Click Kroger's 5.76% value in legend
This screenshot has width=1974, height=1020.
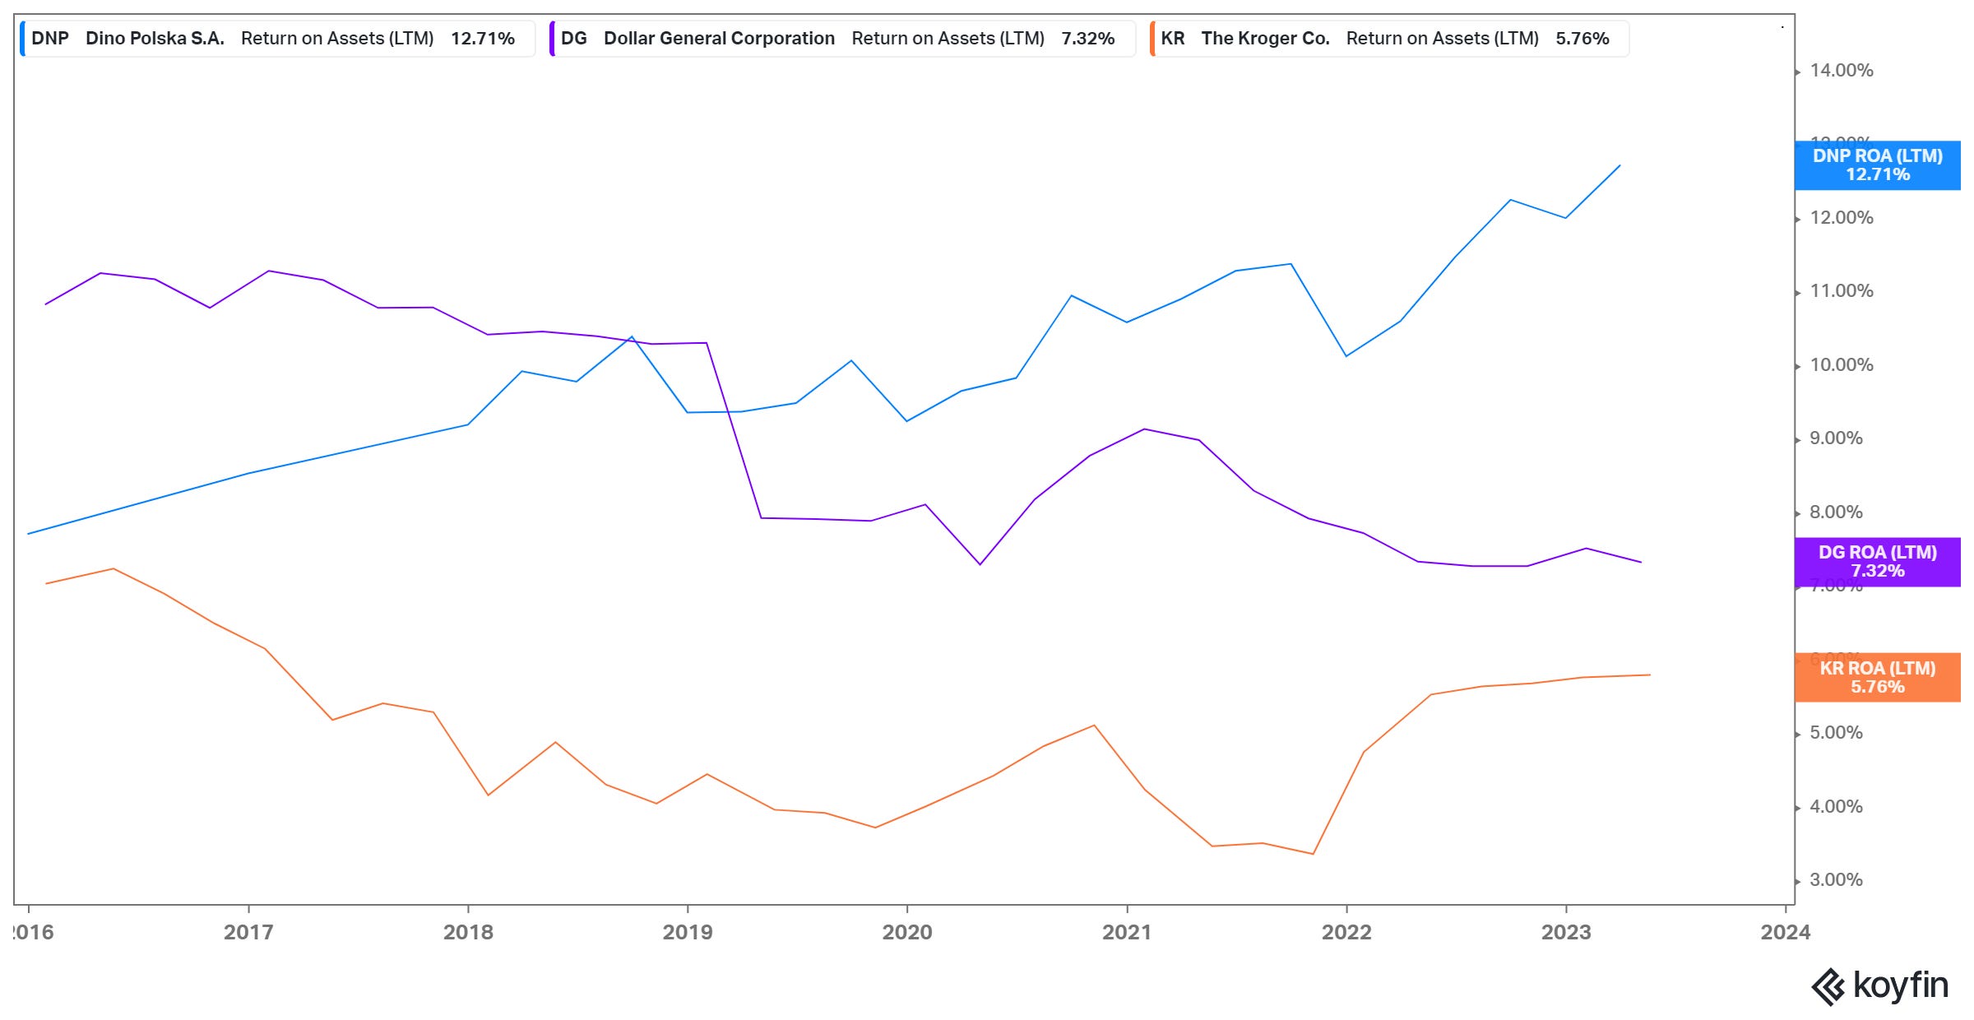click(1582, 39)
